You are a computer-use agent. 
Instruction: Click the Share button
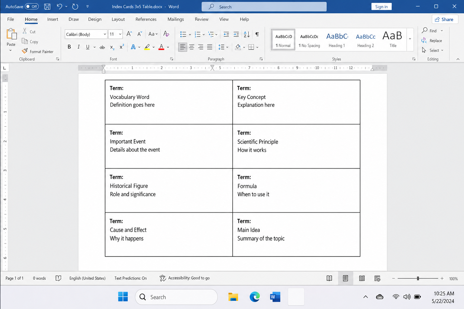pos(445,19)
